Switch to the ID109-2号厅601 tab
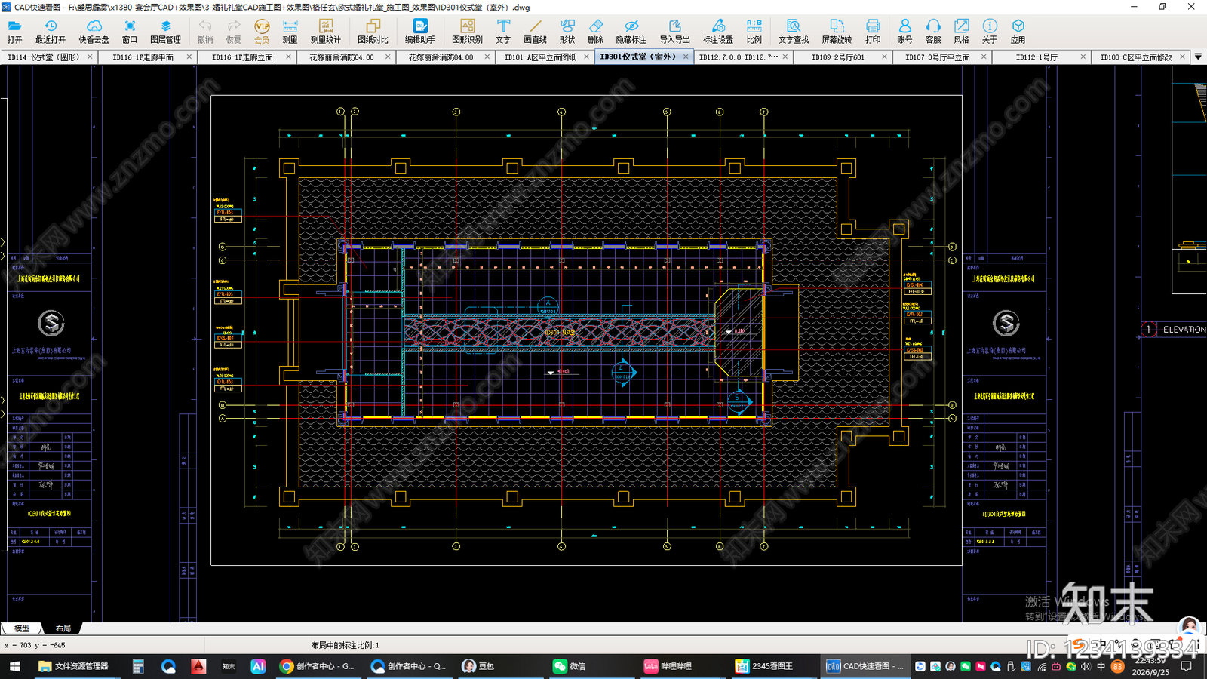The height and width of the screenshot is (679, 1207). (x=838, y=57)
